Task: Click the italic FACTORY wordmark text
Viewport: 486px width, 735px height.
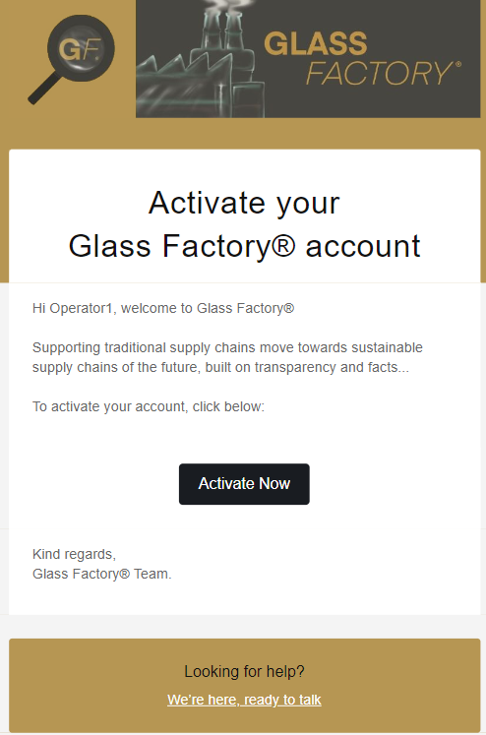Action: tap(379, 74)
